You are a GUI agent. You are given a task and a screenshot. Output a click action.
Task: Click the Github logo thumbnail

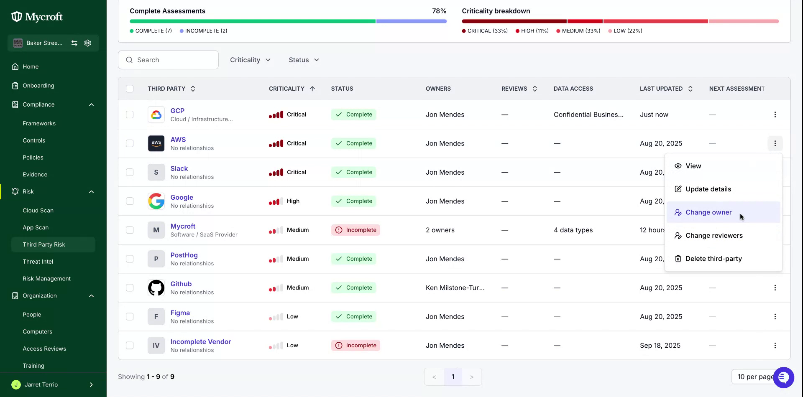(156, 288)
